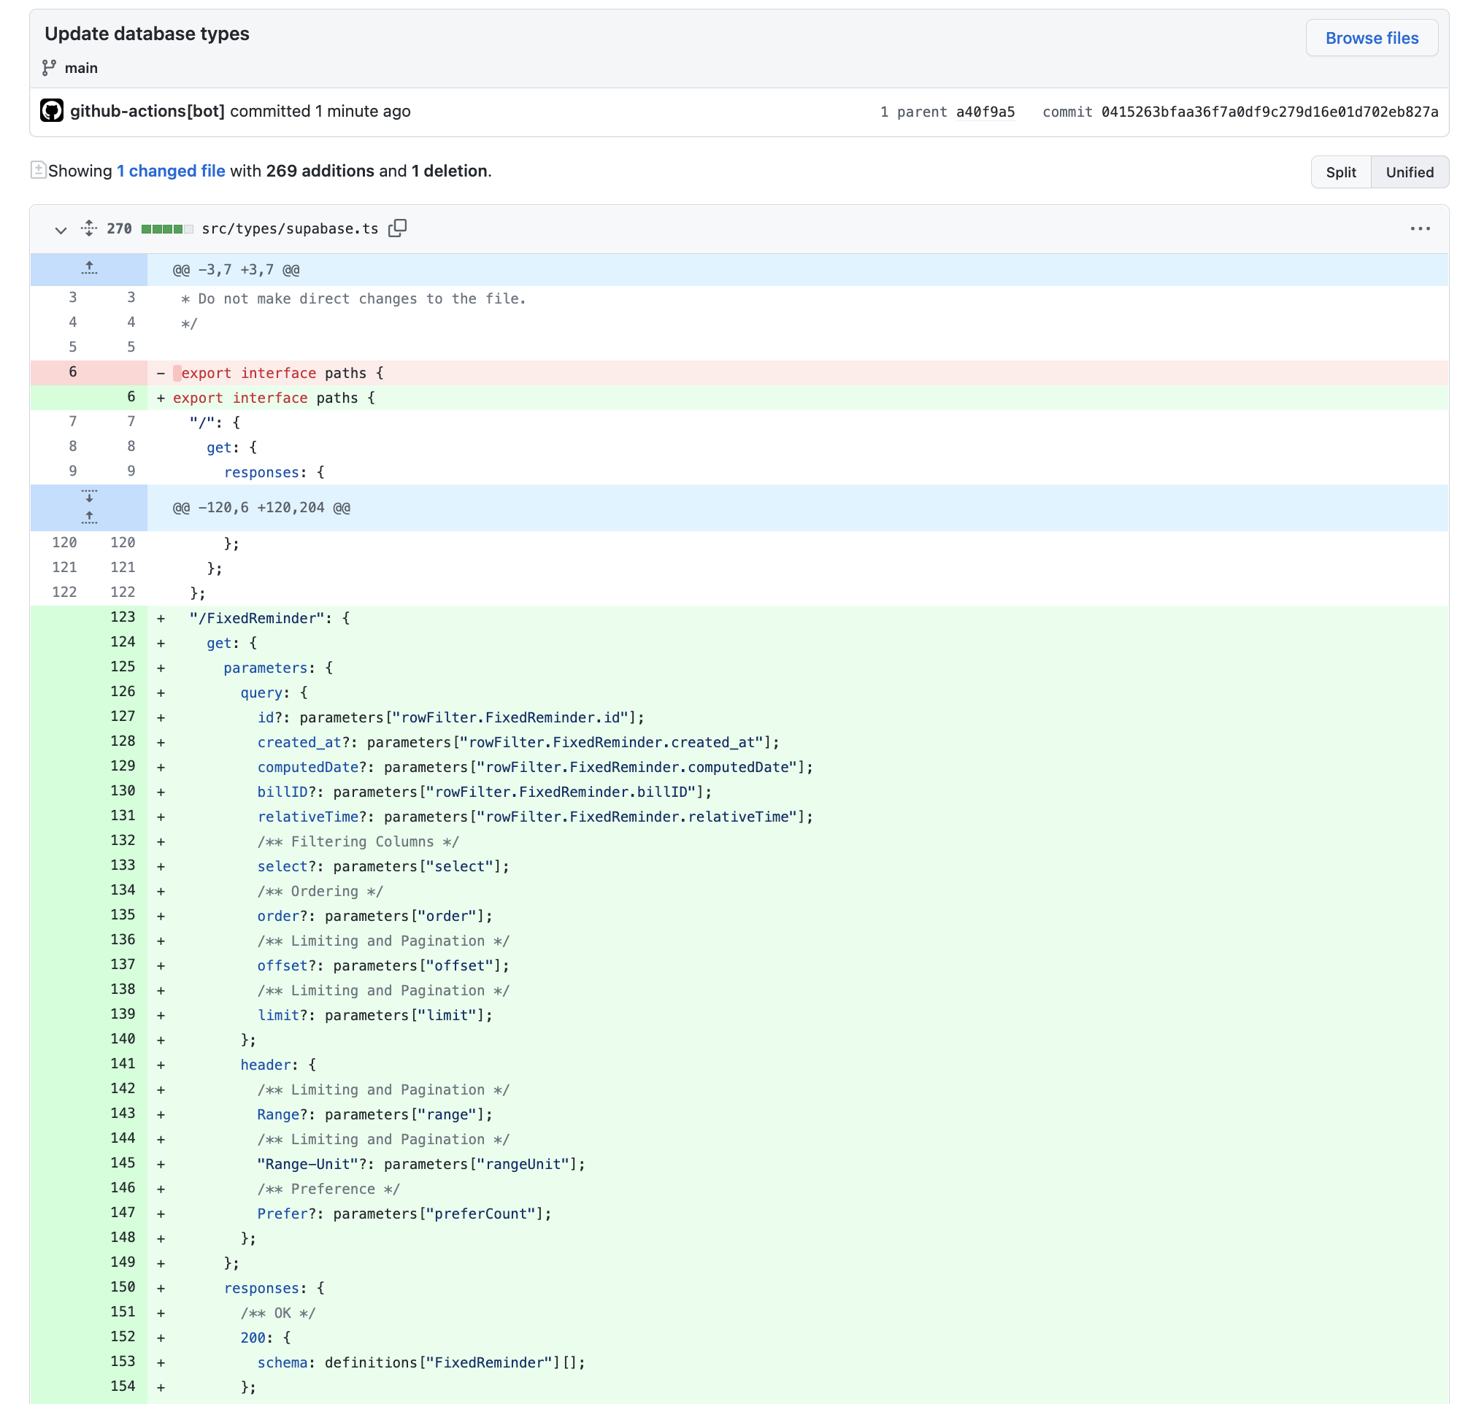Open the src/types/supabase.ts file link
The width and height of the screenshot is (1476, 1404).
point(291,229)
